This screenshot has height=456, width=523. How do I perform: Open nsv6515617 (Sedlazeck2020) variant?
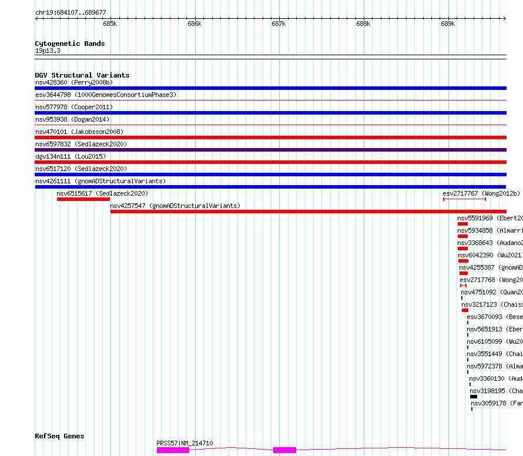click(102, 193)
